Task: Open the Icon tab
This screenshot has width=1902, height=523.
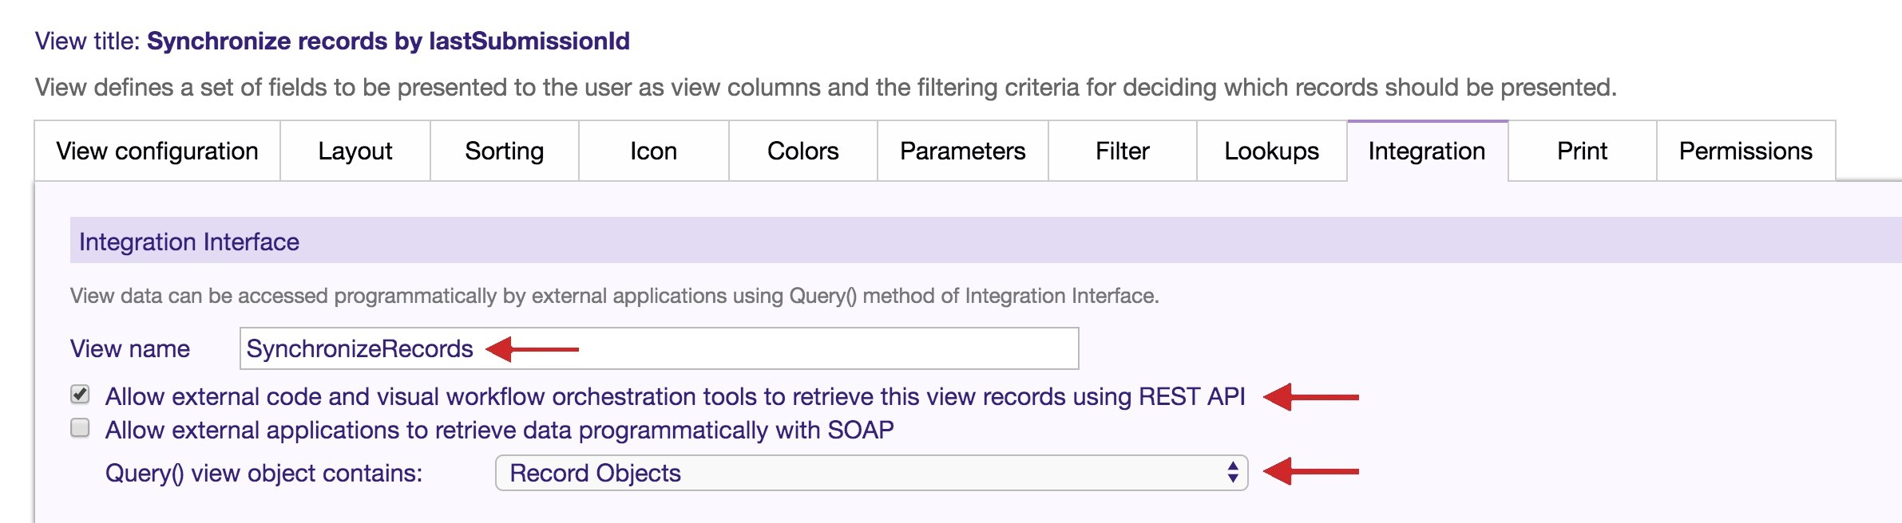Action: click(652, 151)
